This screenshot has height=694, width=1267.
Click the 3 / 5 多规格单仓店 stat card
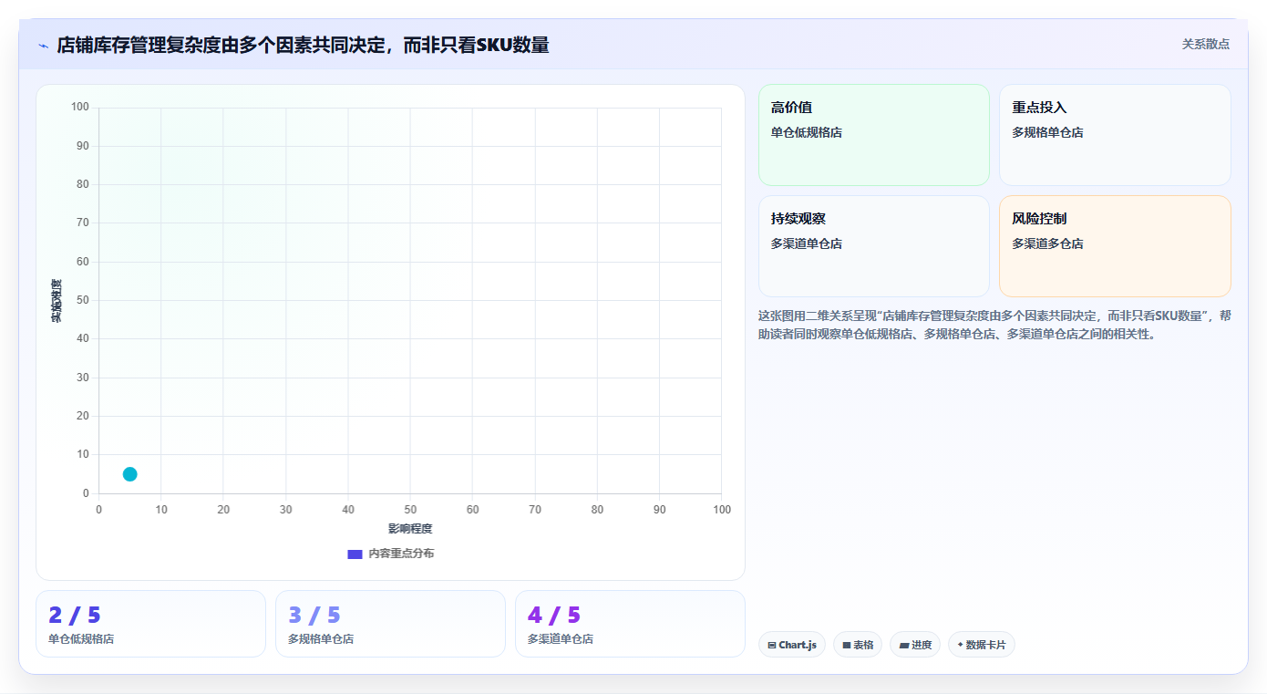[390, 624]
